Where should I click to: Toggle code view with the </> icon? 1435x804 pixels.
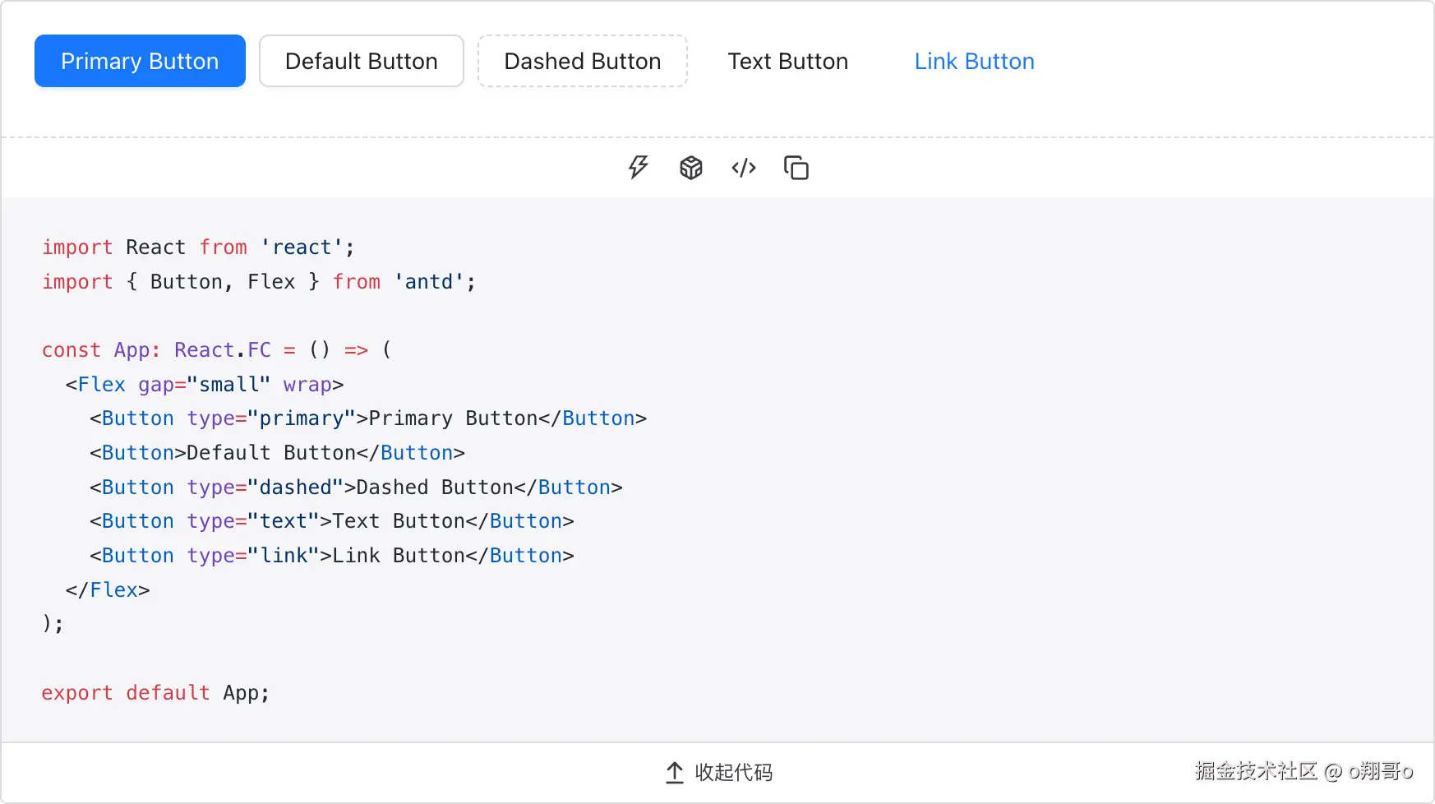pyautogui.click(x=744, y=168)
